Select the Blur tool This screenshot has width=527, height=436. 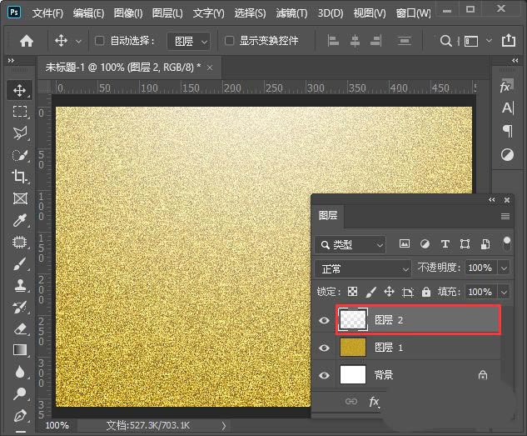tap(20, 372)
